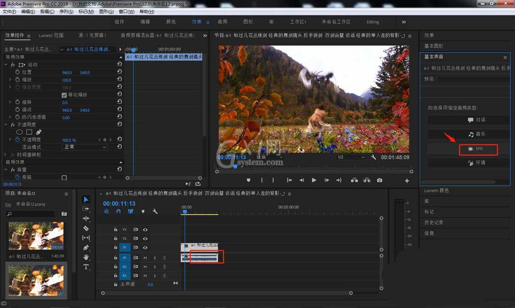515x308 pixels.
Task: Collapse the 不透明度 opacity effect
Action: tap(6, 124)
